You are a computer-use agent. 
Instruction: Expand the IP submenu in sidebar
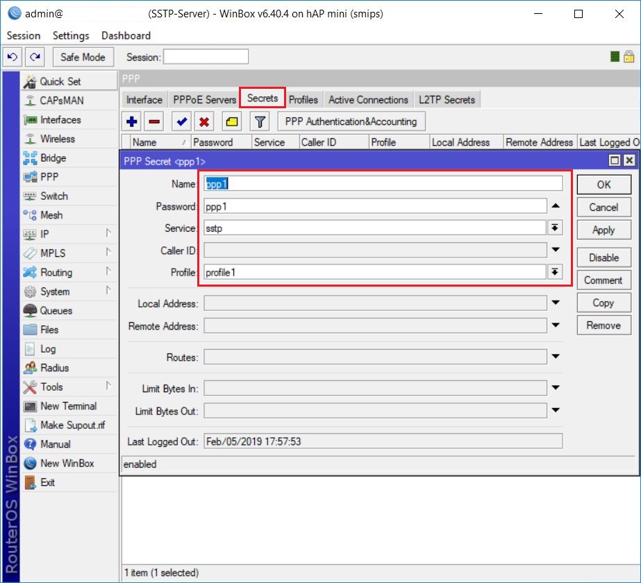108,233
